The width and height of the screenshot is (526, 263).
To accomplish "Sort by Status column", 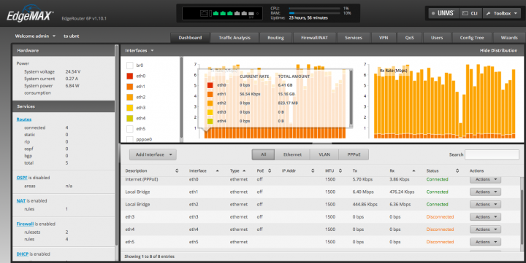I will click(443, 170).
